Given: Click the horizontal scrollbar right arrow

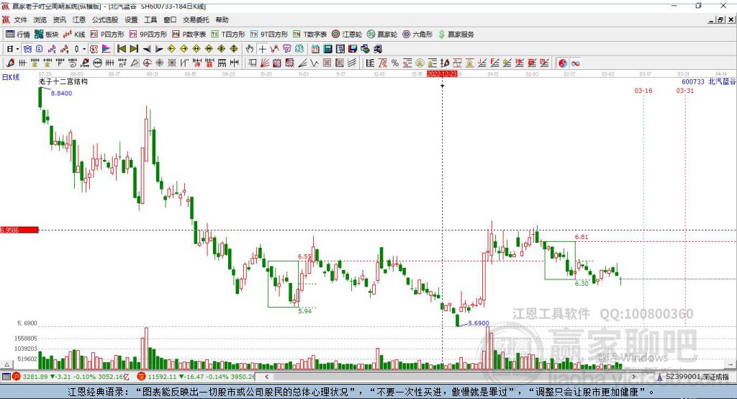Looking at the screenshot, I should (633, 377).
